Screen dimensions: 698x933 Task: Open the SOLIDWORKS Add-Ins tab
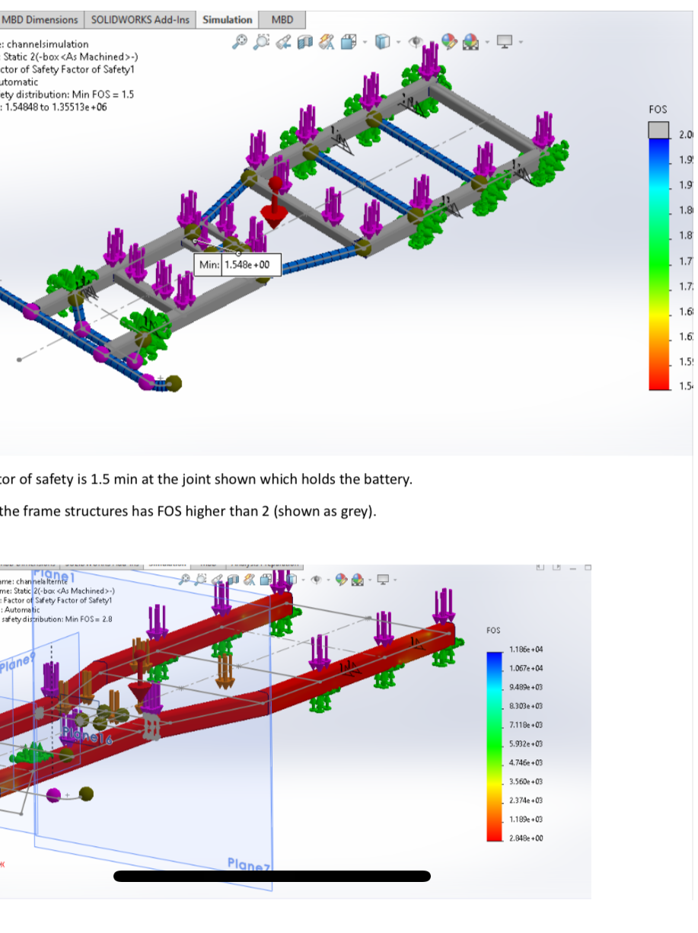(x=140, y=20)
